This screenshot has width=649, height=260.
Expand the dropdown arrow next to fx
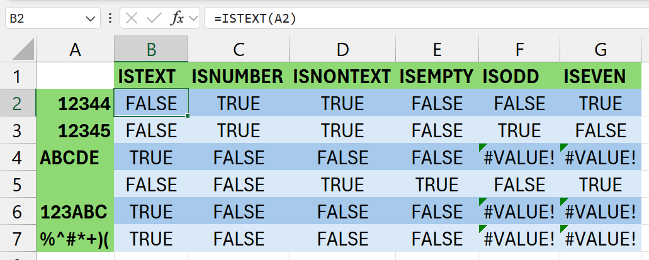(x=193, y=18)
